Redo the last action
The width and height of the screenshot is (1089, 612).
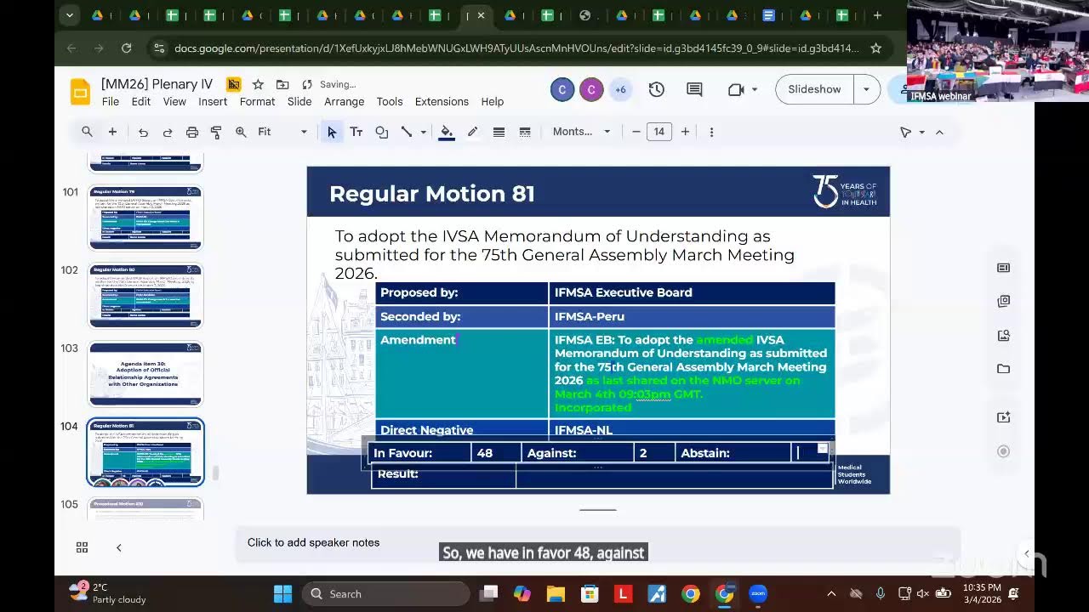(168, 132)
